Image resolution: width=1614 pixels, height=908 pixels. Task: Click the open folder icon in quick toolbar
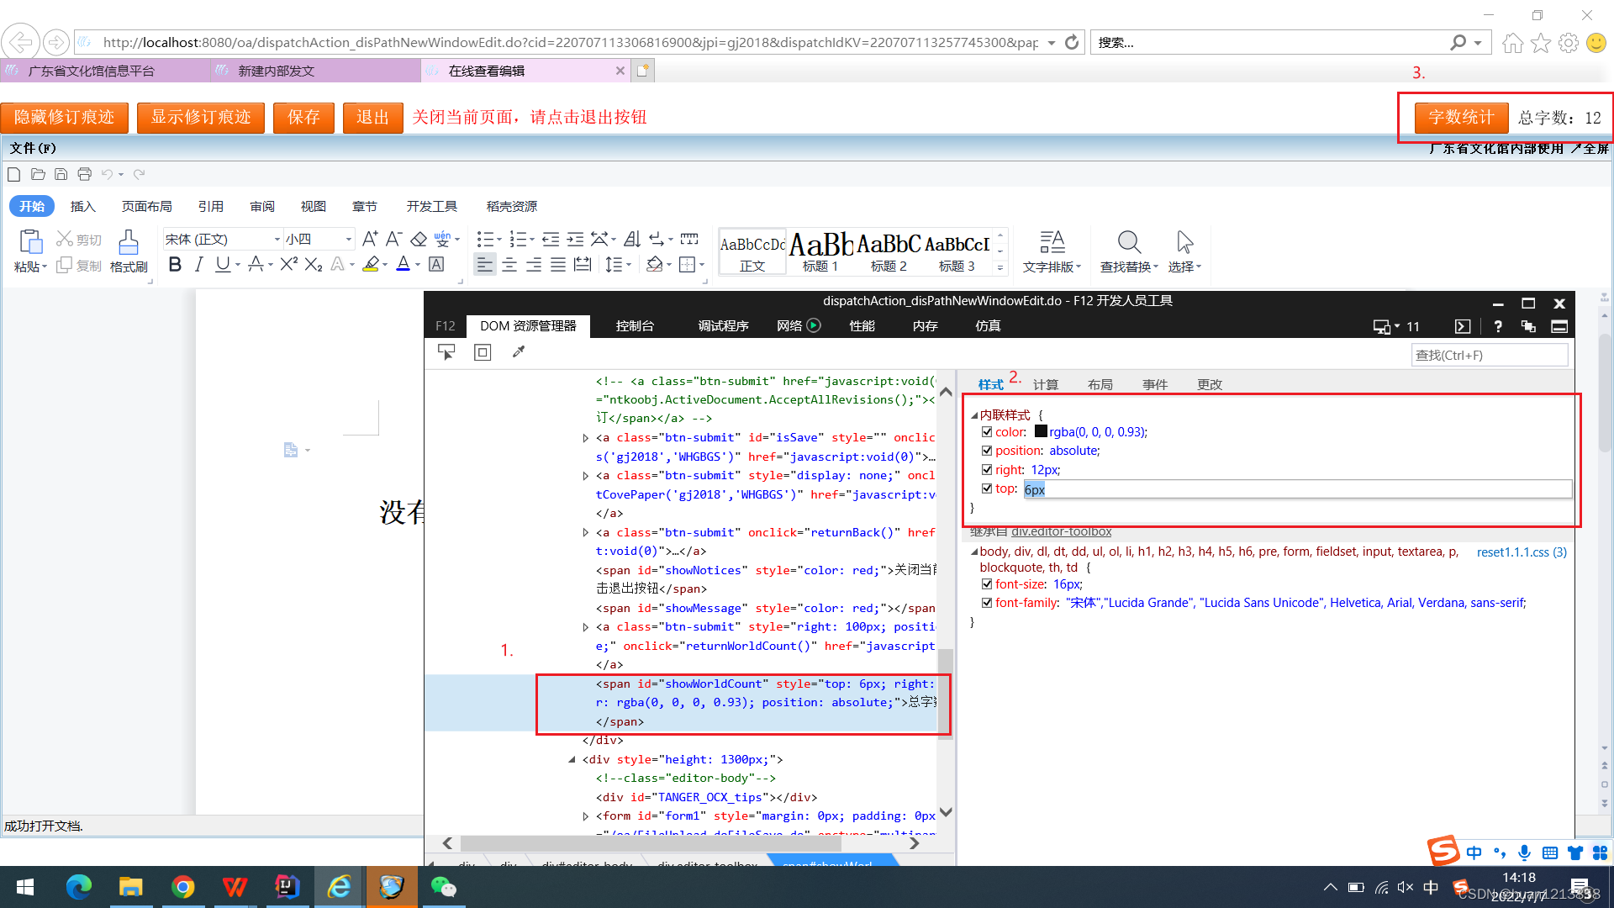(x=38, y=174)
